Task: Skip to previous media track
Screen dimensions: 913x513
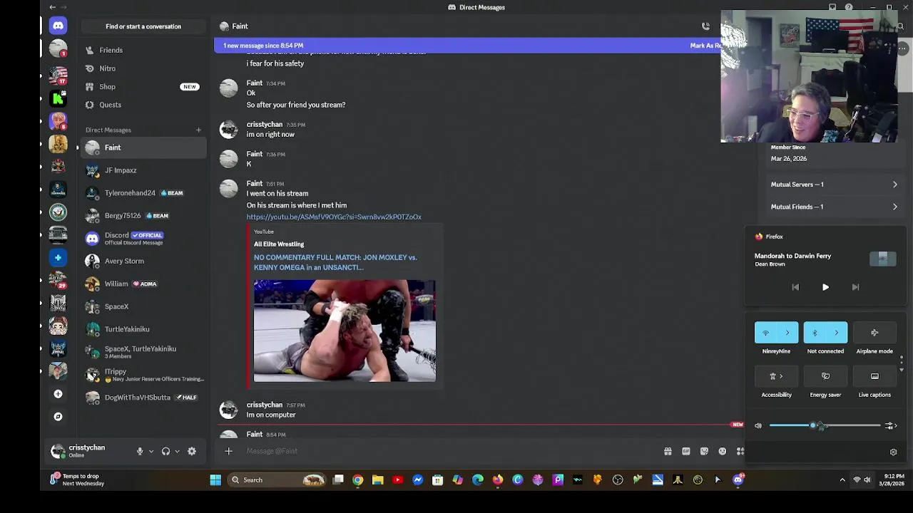Action: (795, 287)
